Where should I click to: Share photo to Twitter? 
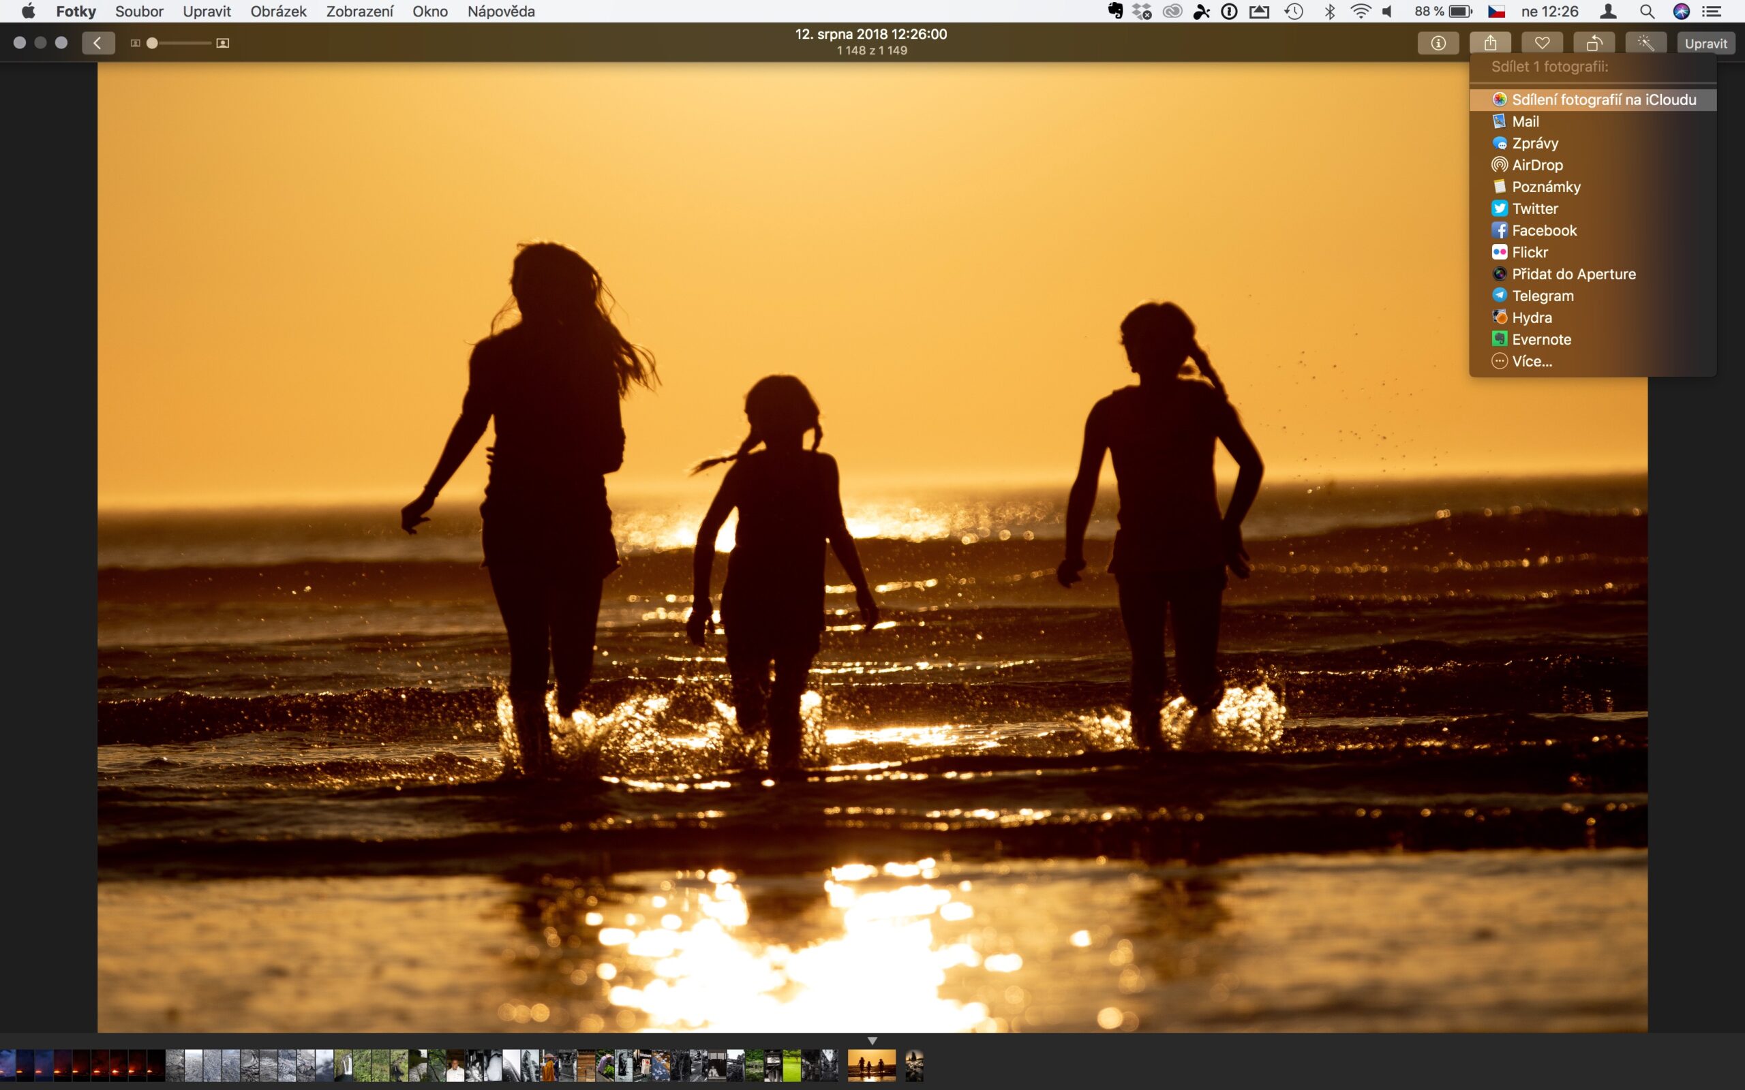click(x=1534, y=208)
